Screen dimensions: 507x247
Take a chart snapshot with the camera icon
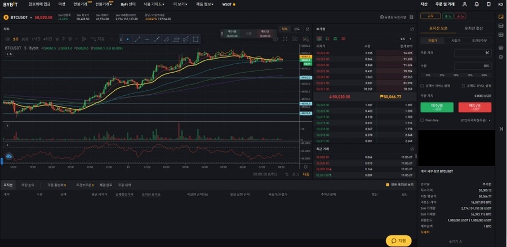pos(295,39)
